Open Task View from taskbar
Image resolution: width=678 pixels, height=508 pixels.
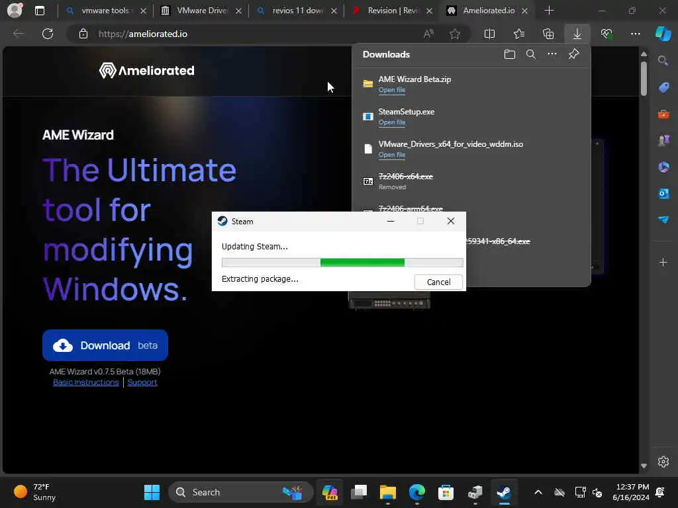(359, 492)
